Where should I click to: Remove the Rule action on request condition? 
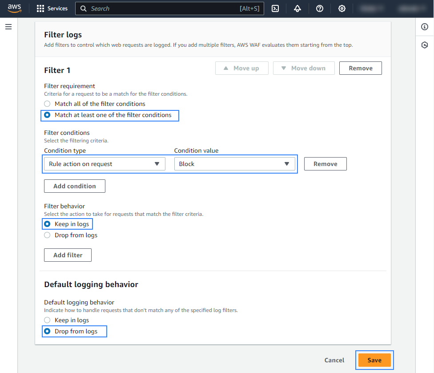325,164
